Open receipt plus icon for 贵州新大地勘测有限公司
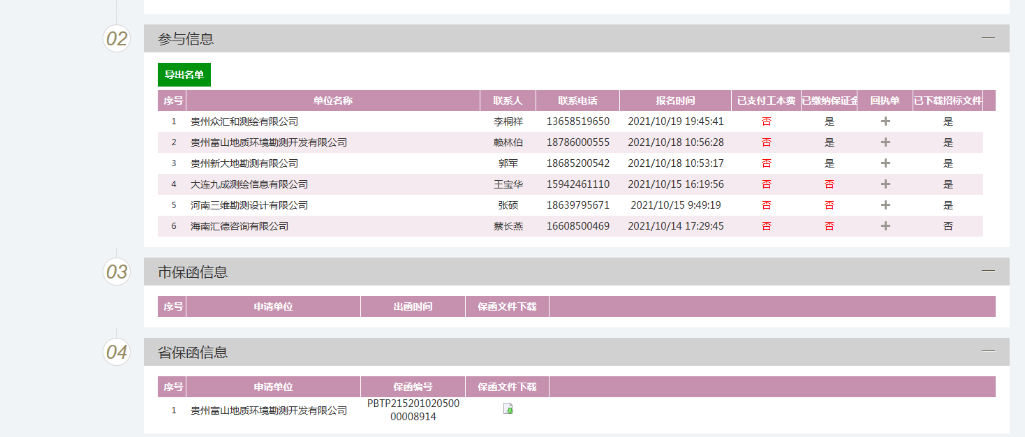Screen dimensions: 1025x437 885,163
